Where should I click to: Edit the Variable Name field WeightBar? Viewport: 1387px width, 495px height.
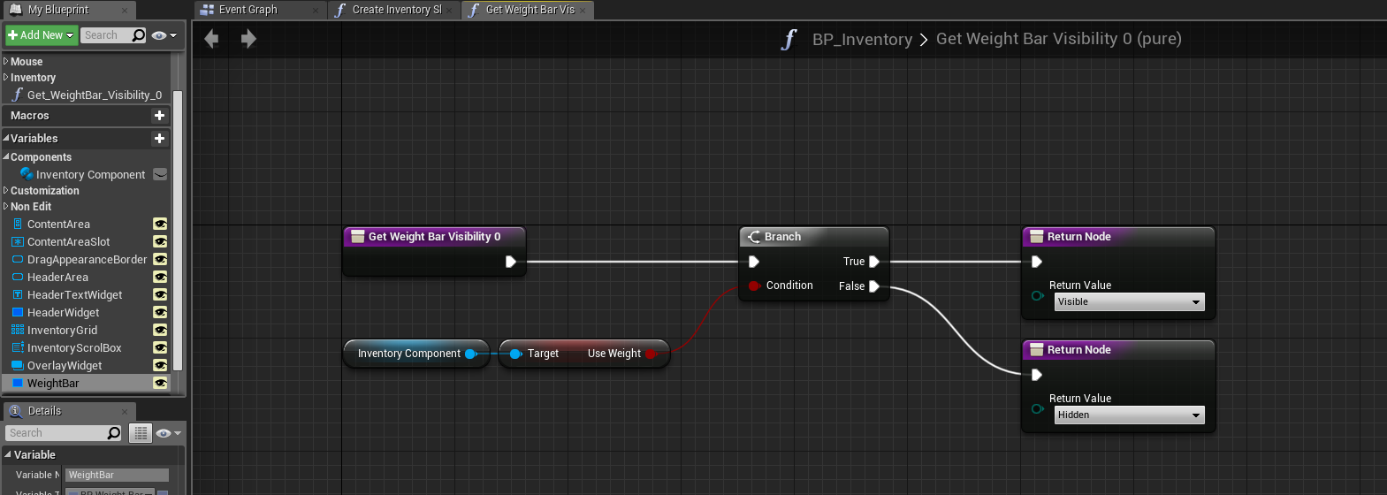pos(117,475)
